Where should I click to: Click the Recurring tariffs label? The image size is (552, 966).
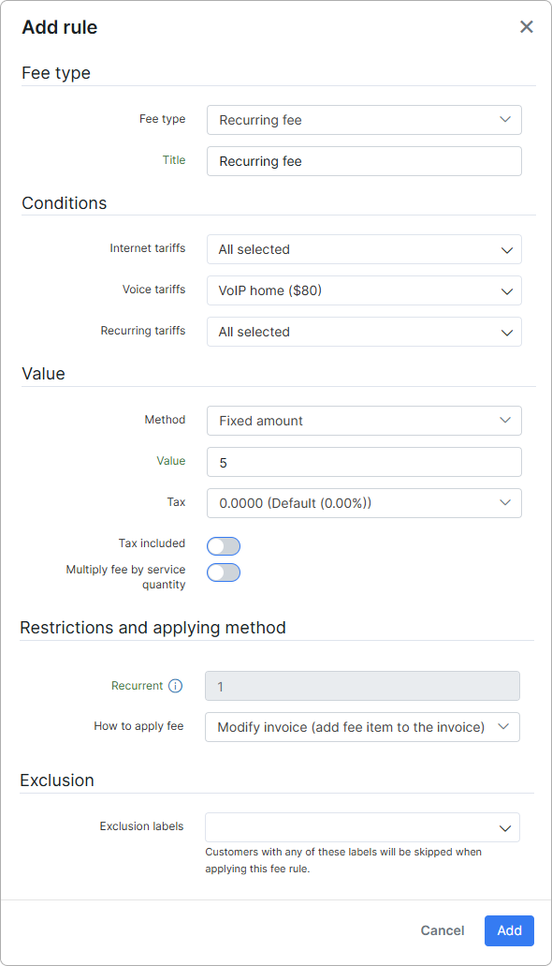[x=143, y=330]
